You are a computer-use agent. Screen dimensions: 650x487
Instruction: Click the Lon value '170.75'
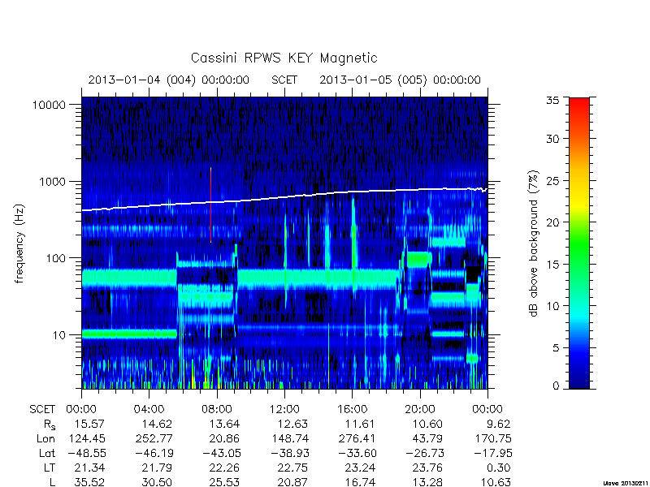[493, 438]
